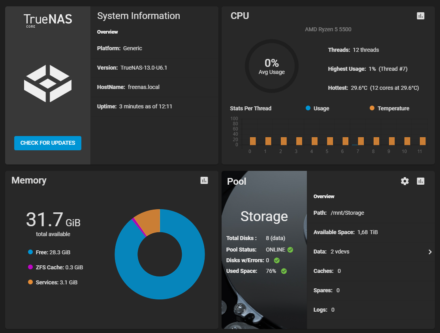This screenshot has height=333, width=440.
Task: Open Pool settings gear icon
Action: [404, 181]
